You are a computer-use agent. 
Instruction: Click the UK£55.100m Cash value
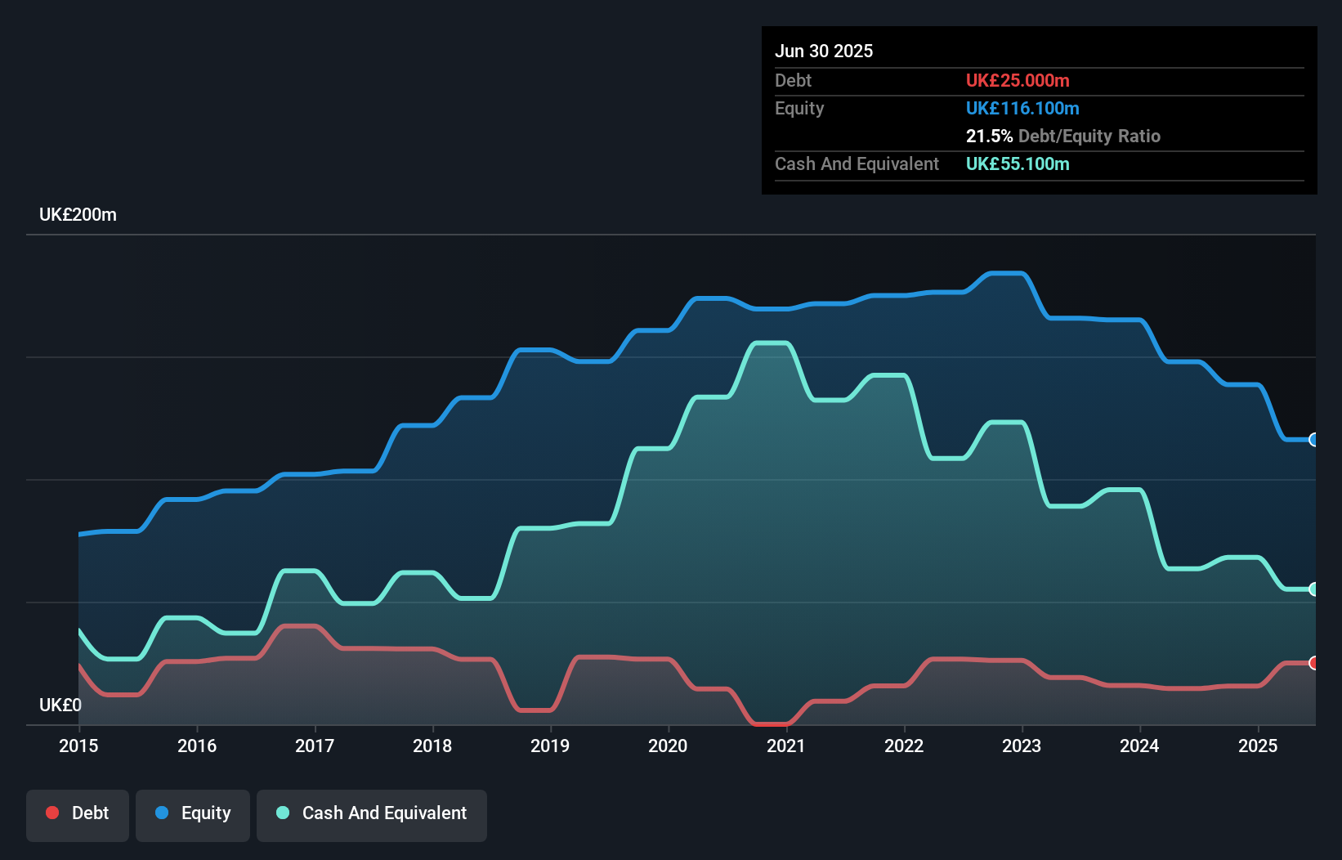point(1018,163)
